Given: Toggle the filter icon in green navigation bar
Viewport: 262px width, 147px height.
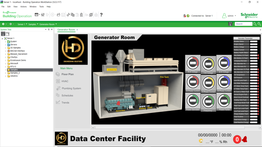Looking at the screenshot, I should 230,24.
